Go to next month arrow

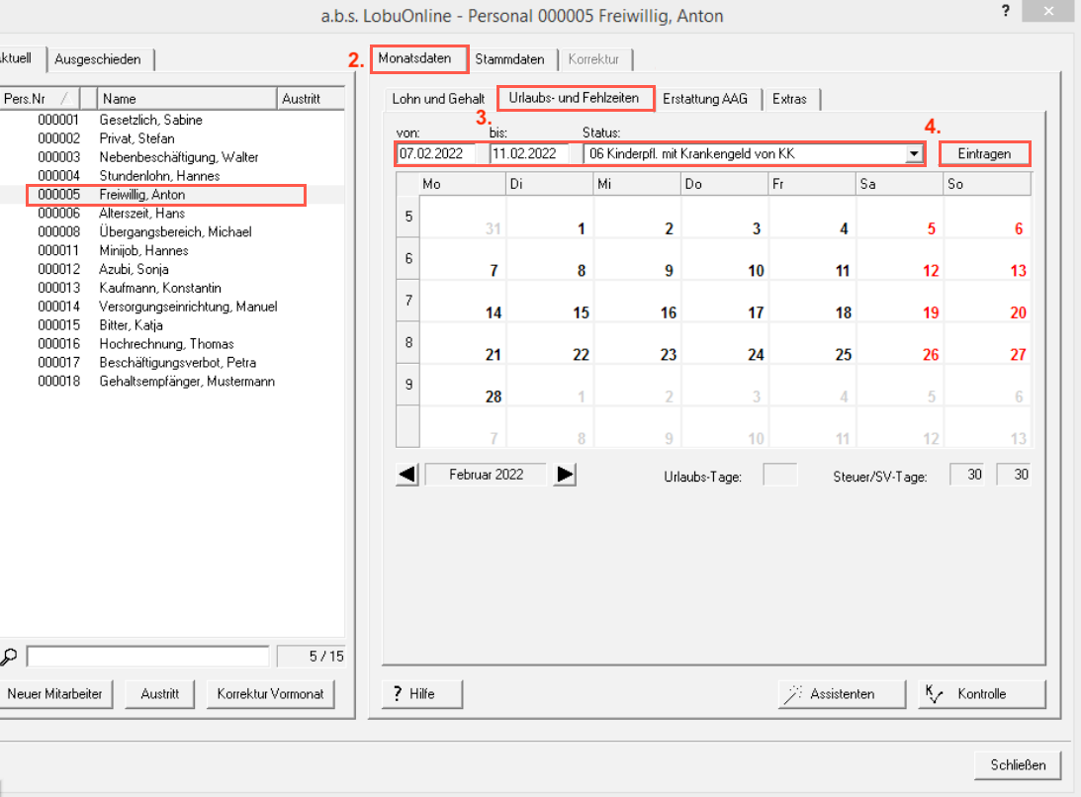pos(565,475)
